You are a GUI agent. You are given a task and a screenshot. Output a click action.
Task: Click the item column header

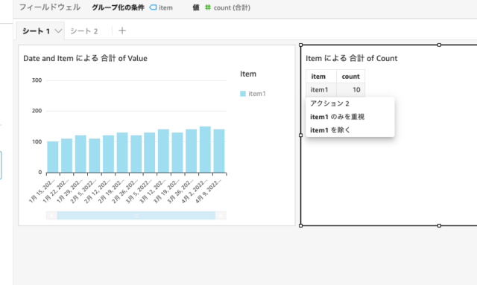click(x=321, y=76)
